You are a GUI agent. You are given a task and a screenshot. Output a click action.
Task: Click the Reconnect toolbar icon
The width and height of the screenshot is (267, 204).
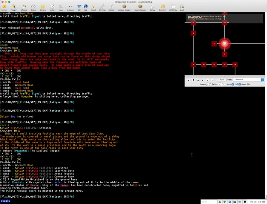pos(163,6)
